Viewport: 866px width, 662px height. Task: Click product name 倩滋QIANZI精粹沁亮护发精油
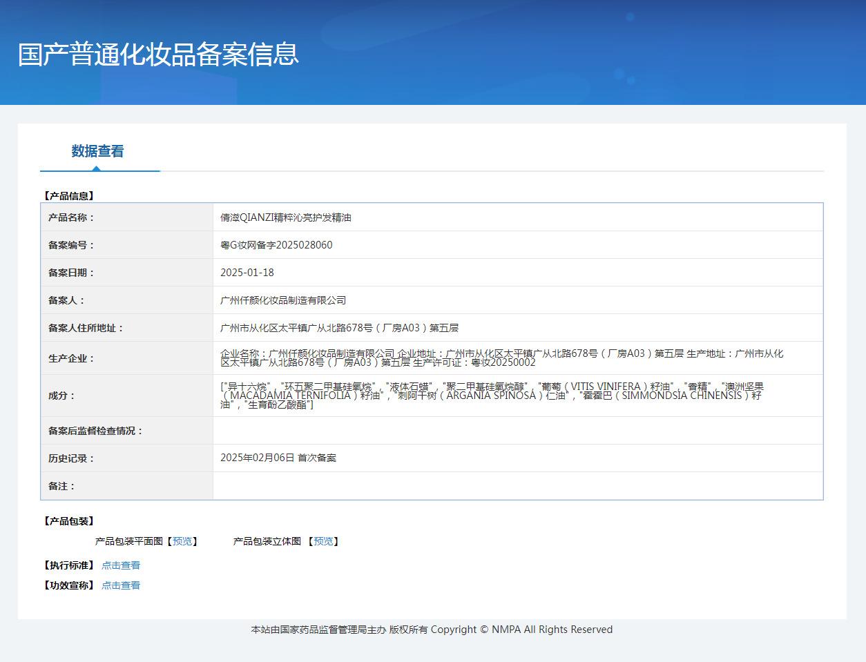(x=286, y=217)
